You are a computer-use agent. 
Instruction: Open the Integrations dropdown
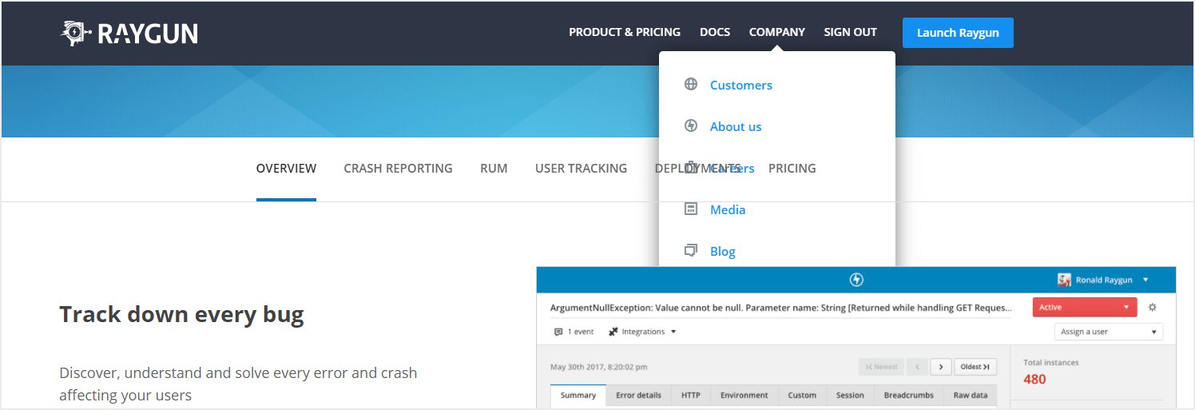643,332
